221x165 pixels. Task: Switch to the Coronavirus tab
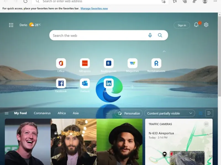(x=42, y=113)
